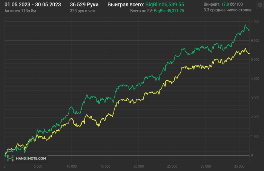Click the 'Выиграл всего:' label

[x=126, y=5]
